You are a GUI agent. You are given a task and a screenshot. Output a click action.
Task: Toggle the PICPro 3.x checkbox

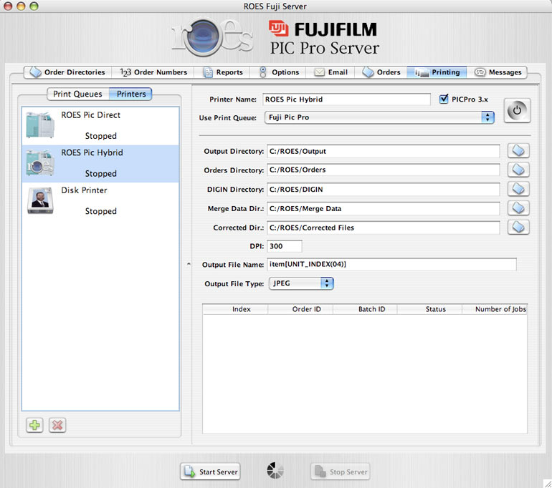coord(444,99)
